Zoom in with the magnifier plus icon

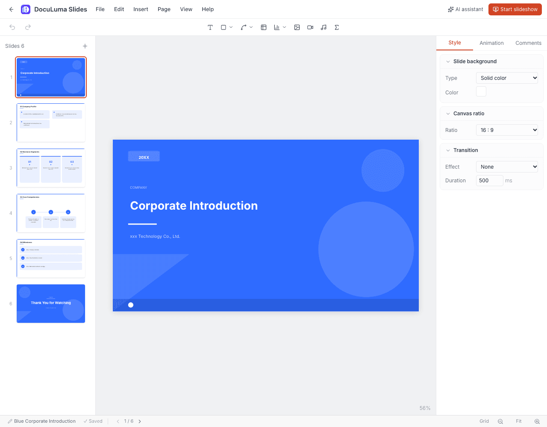(x=537, y=421)
